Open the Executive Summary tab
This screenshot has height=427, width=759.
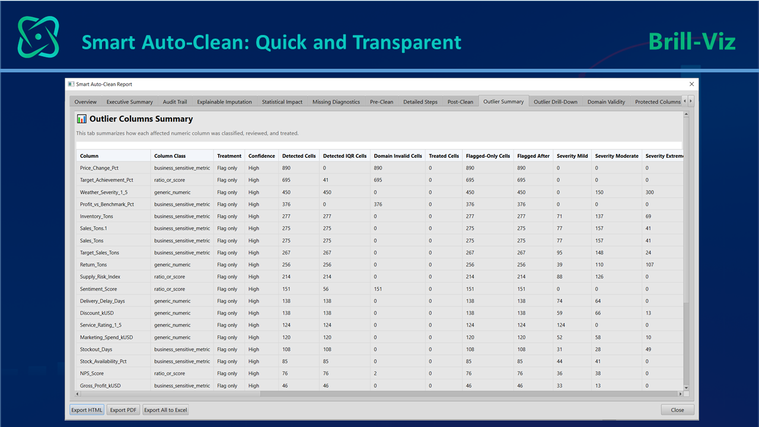(x=129, y=102)
